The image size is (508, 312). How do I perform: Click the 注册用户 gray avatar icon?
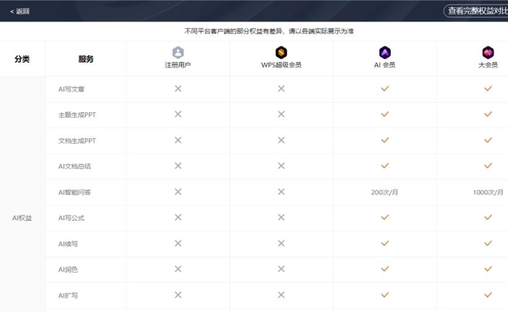(x=178, y=53)
